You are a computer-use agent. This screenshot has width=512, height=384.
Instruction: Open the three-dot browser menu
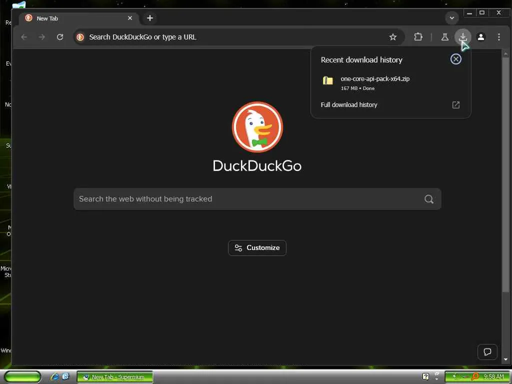coord(498,37)
